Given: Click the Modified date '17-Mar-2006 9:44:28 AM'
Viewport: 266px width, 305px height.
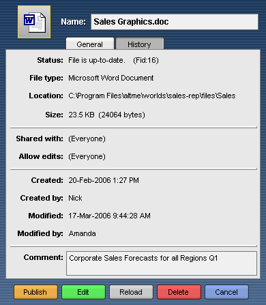Looking at the screenshot, I should click(109, 216).
